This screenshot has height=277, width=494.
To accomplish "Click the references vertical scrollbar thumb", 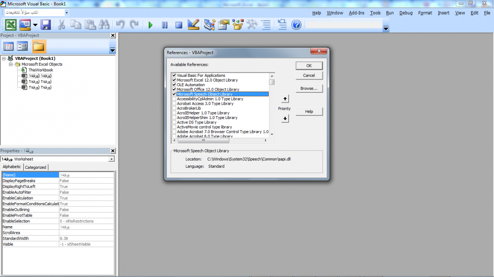I will point(272,82).
